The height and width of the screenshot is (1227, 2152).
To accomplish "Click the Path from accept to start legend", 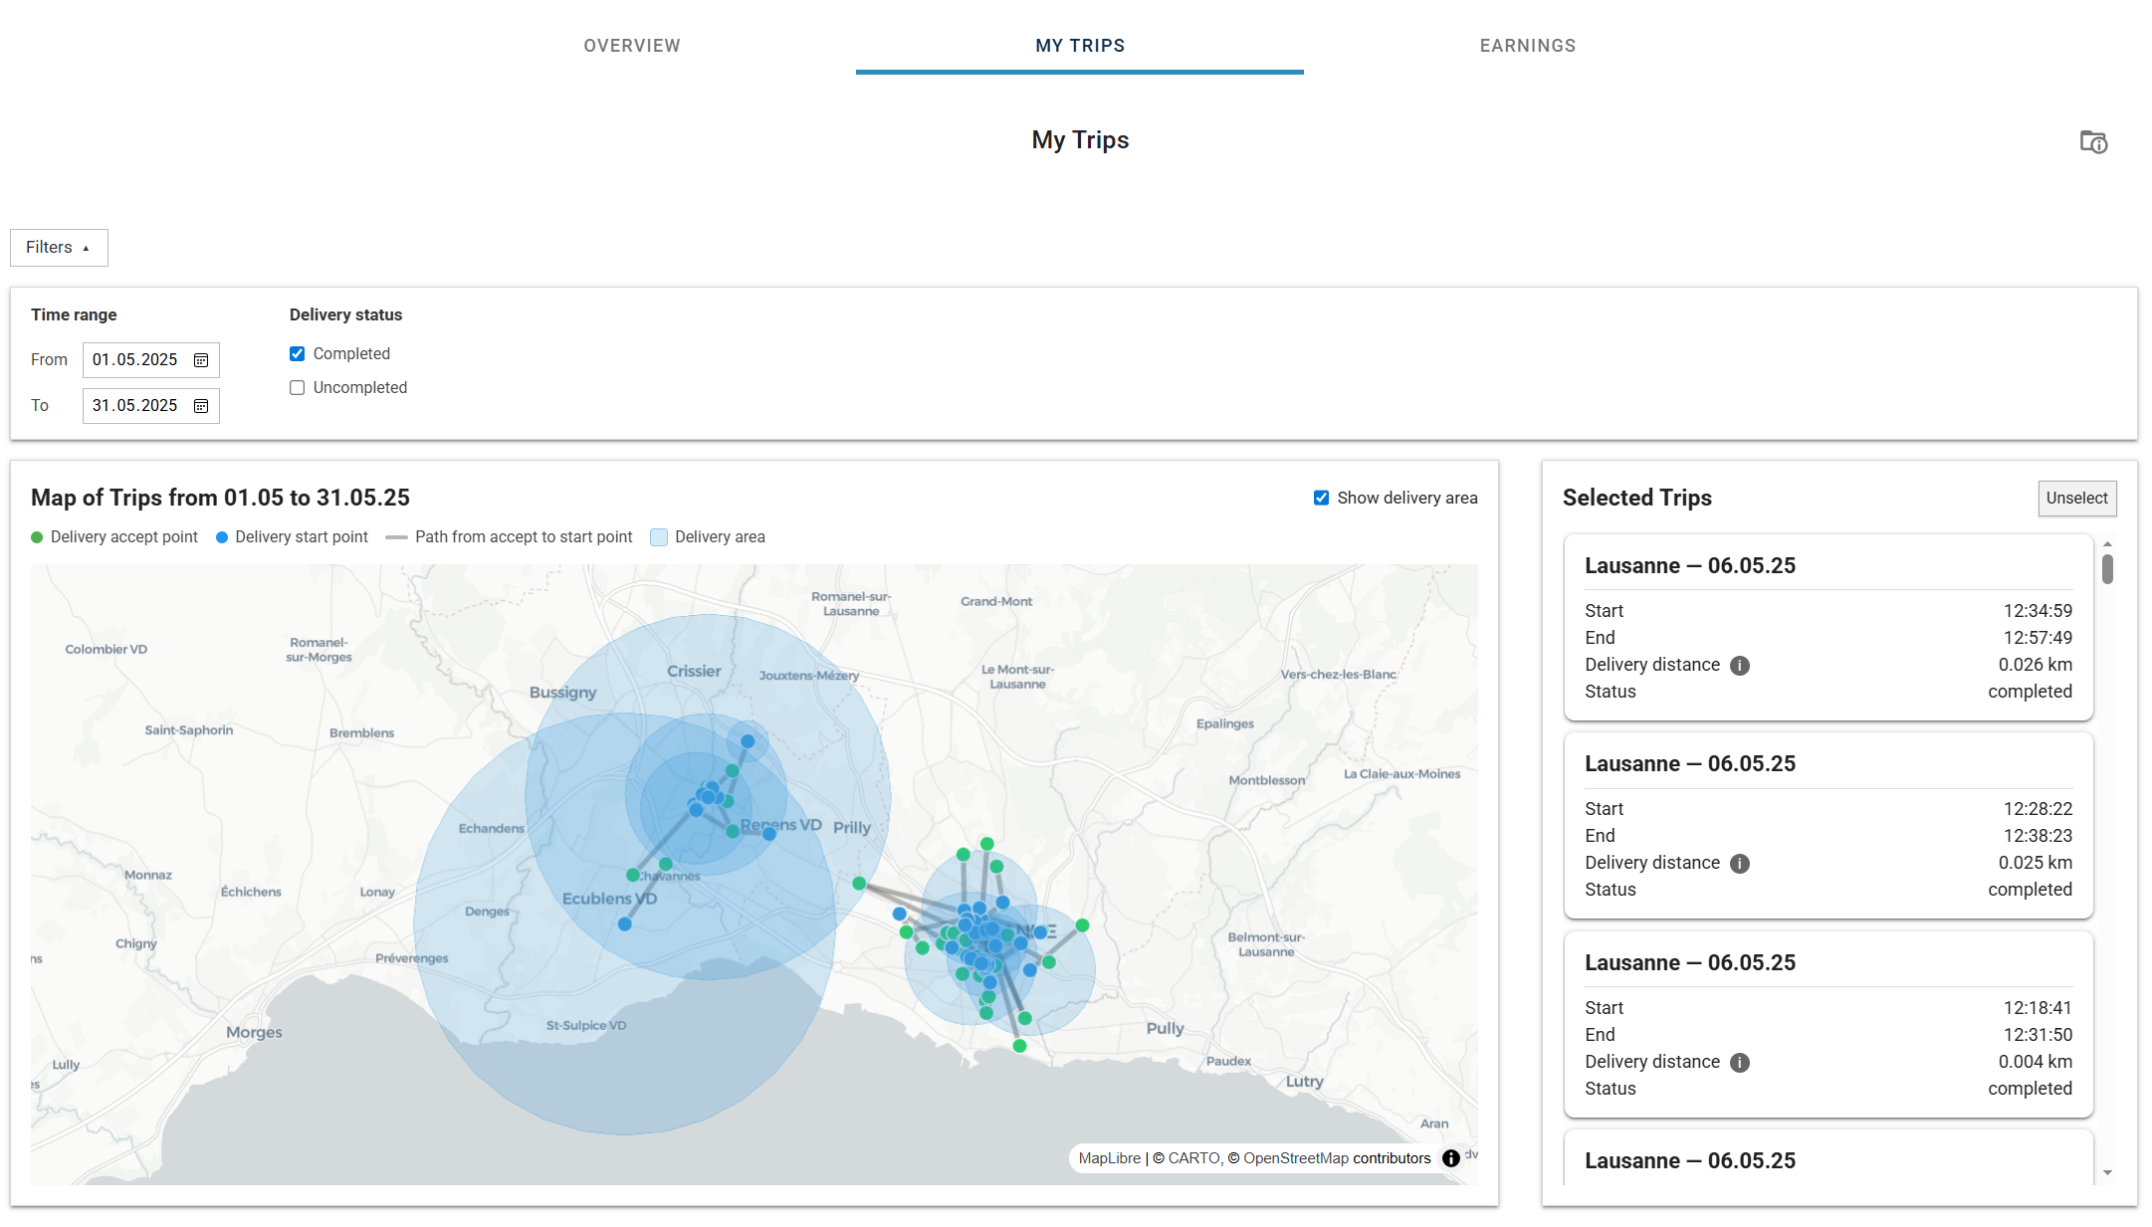I will coord(509,537).
